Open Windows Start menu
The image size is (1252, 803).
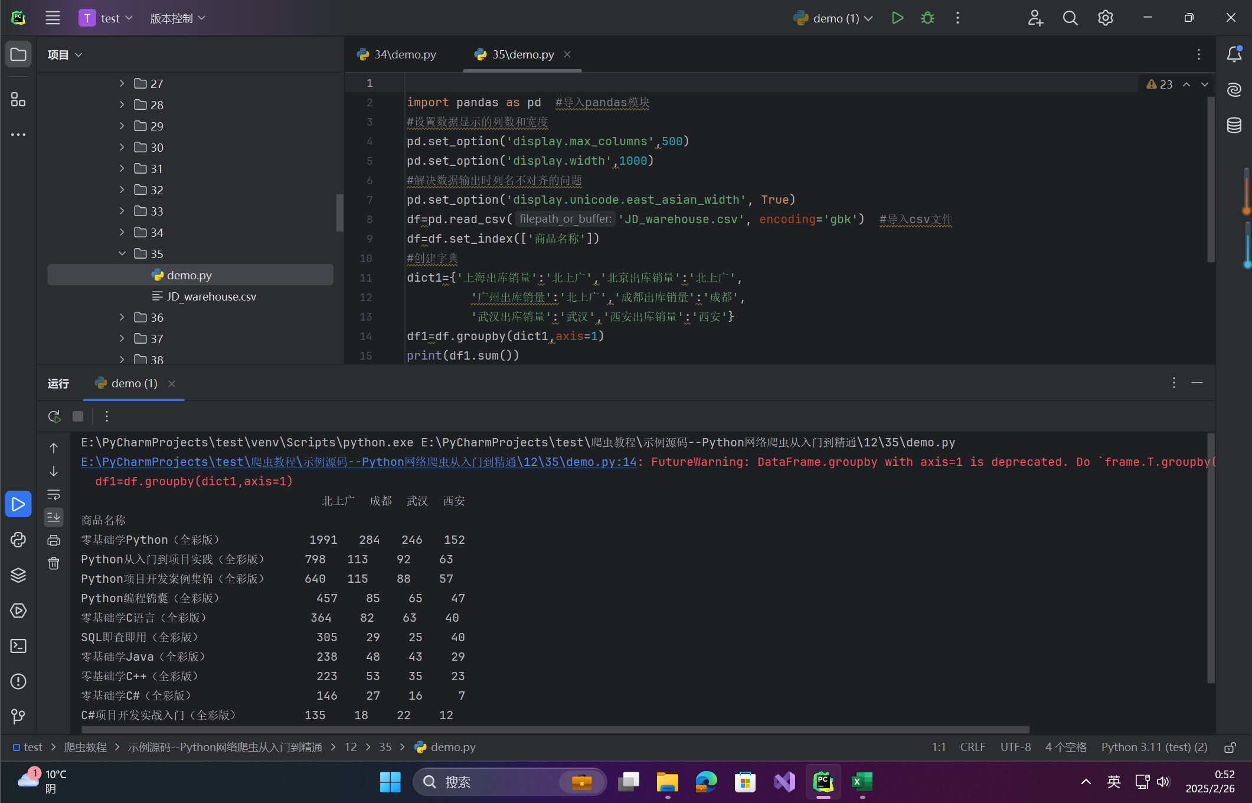(x=390, y=782)
